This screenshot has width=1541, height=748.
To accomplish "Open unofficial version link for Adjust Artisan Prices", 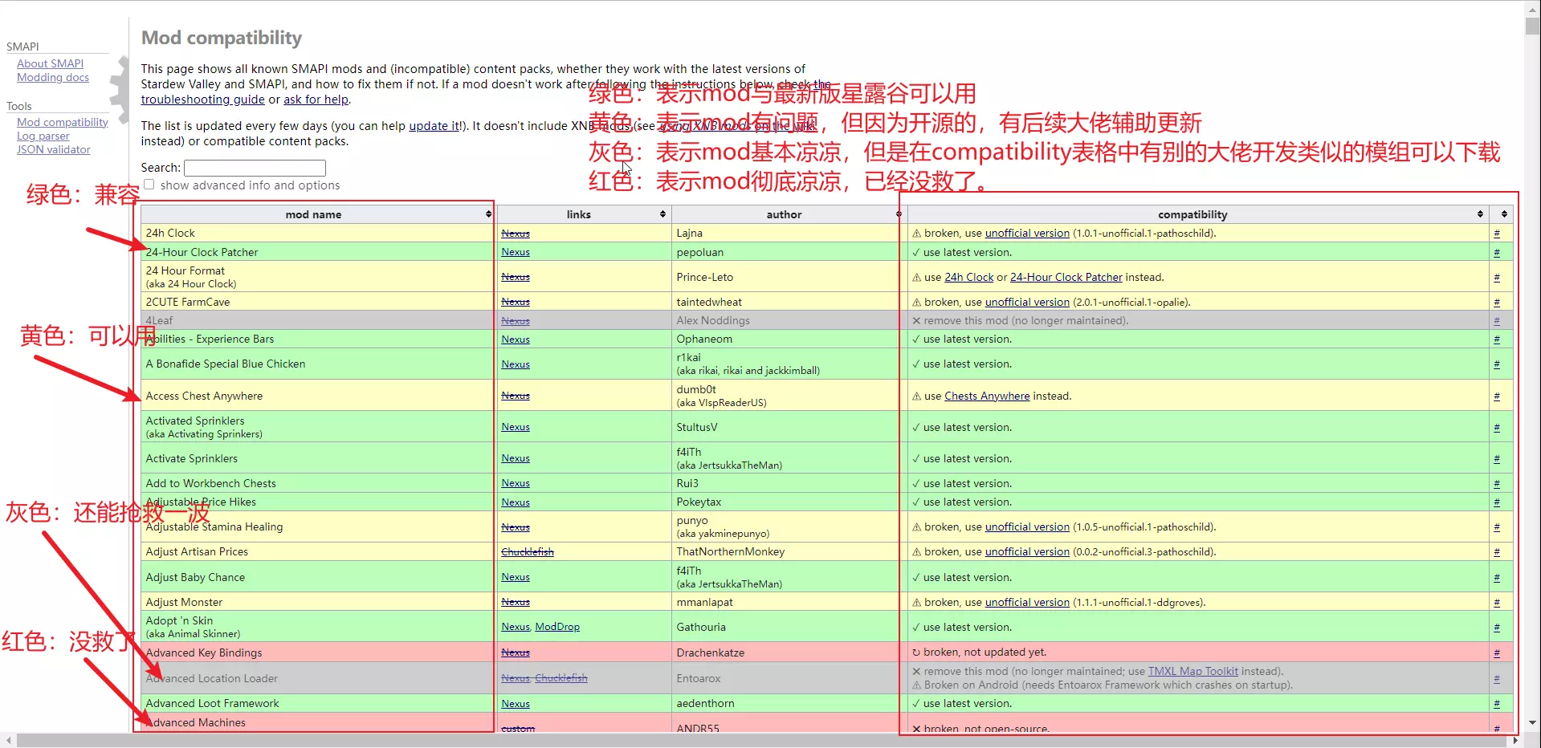I will 1027,552.
